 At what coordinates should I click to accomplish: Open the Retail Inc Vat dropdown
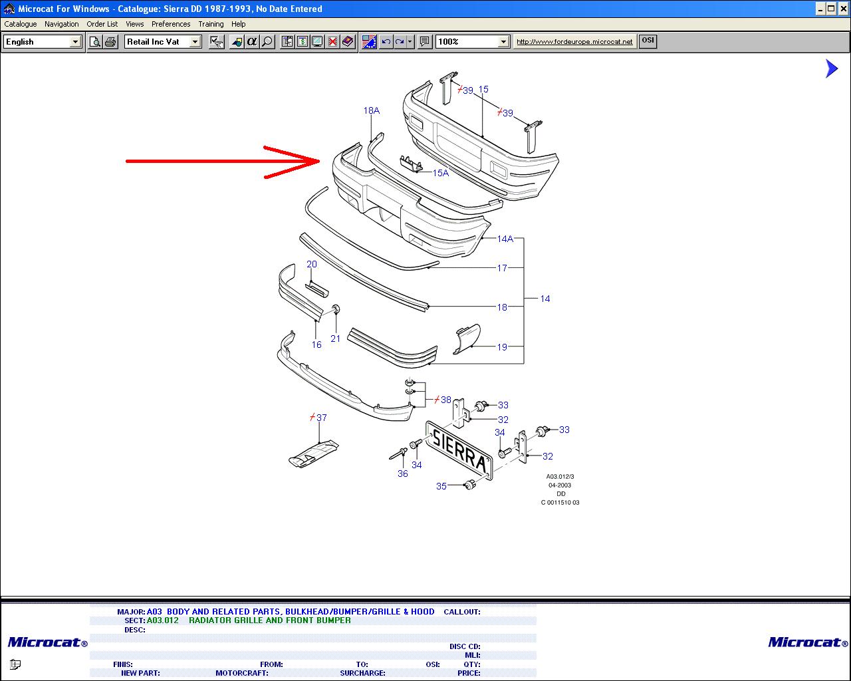coord(195,42)
